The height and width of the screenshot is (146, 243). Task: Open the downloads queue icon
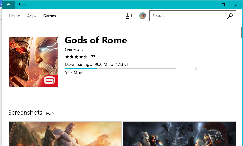coord(129,16)
